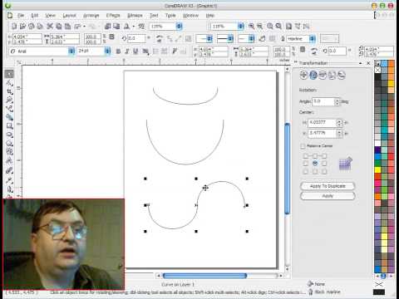Click the horizontal scrollbar thumb
This screenshot has height=299, width=399.
click(x=204, y=276)
